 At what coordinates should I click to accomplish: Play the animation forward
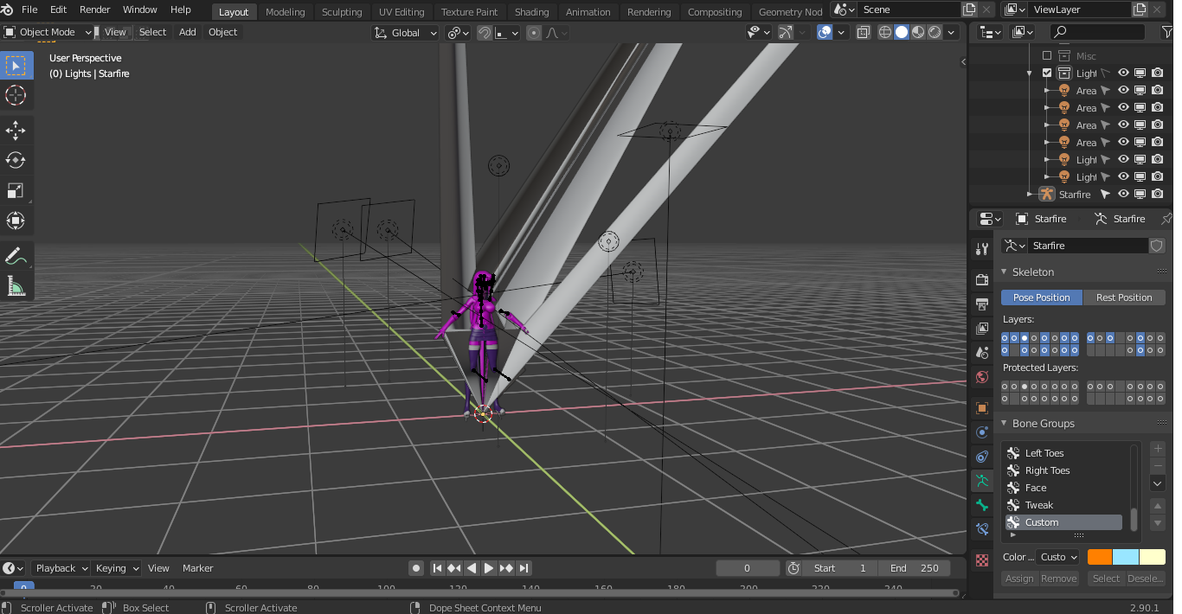tap(489, 568)
